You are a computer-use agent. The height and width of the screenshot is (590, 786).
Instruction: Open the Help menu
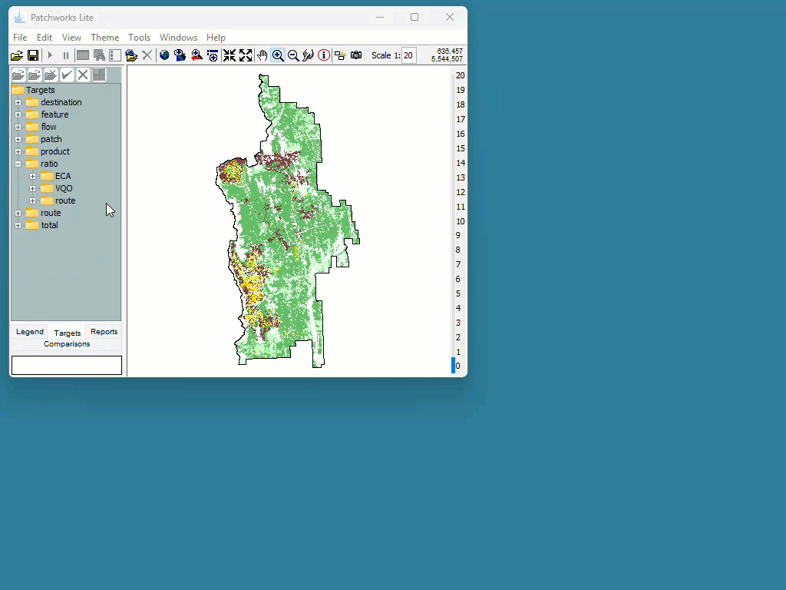(x=216, y=38)
